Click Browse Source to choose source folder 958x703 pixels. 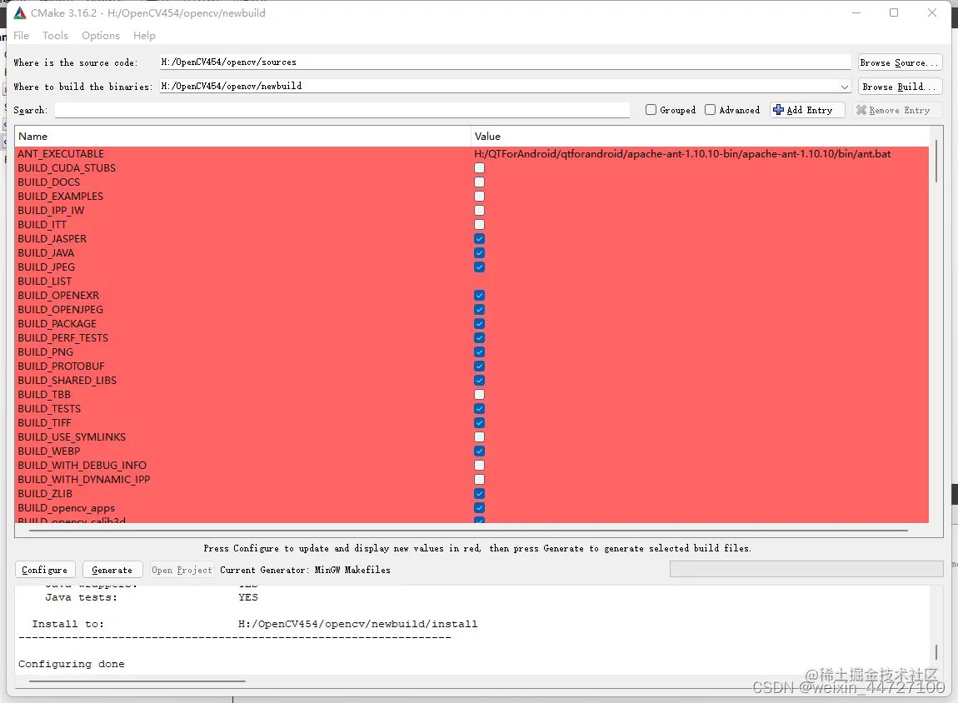[x=899, y=62]
